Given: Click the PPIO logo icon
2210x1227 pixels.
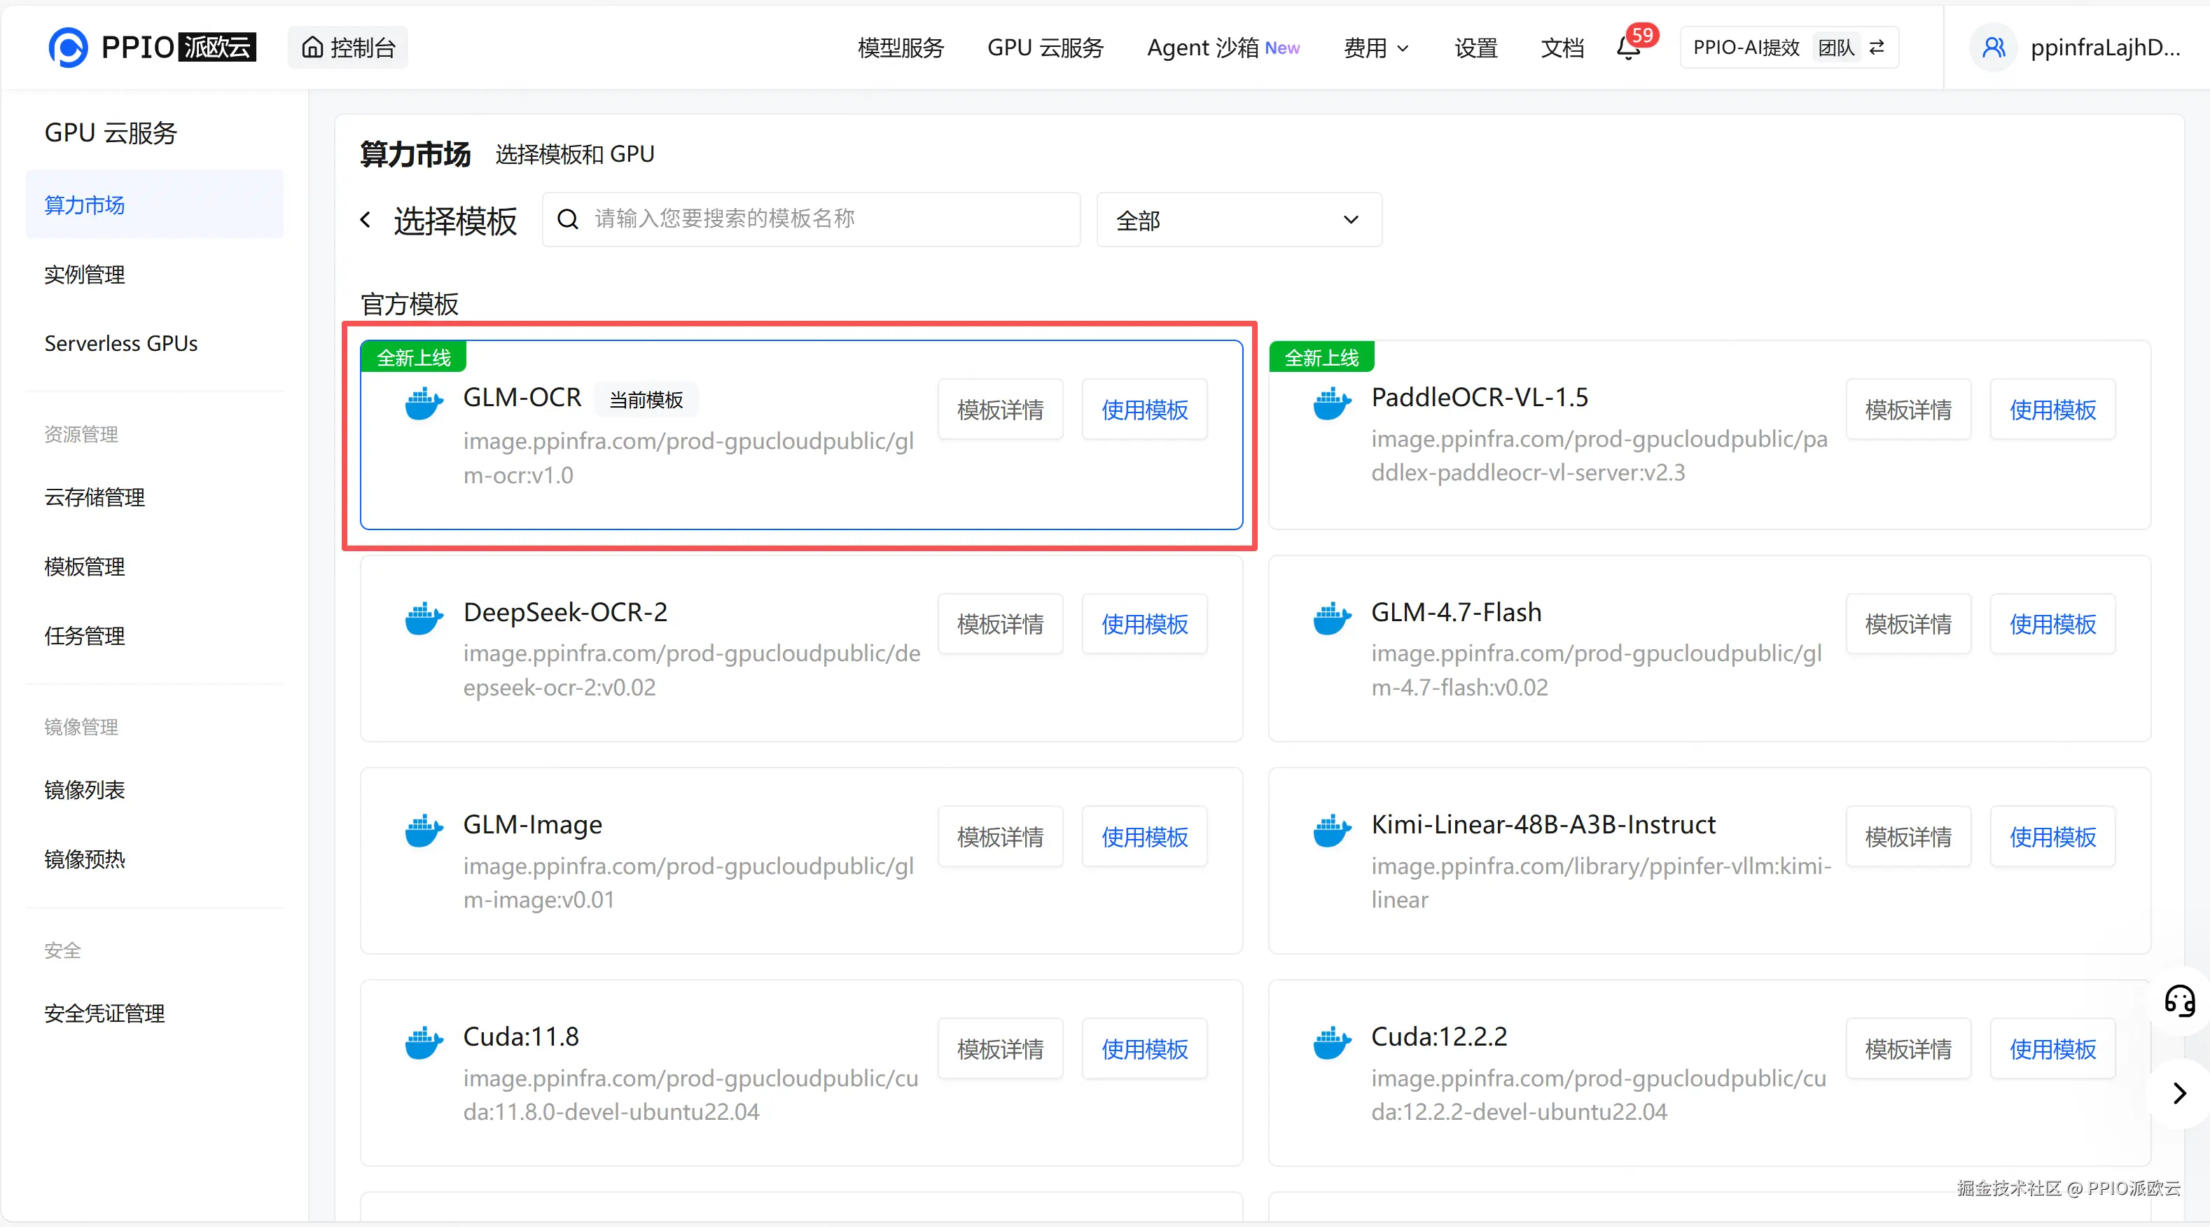Looking at the screenshot, I should 68,47.
